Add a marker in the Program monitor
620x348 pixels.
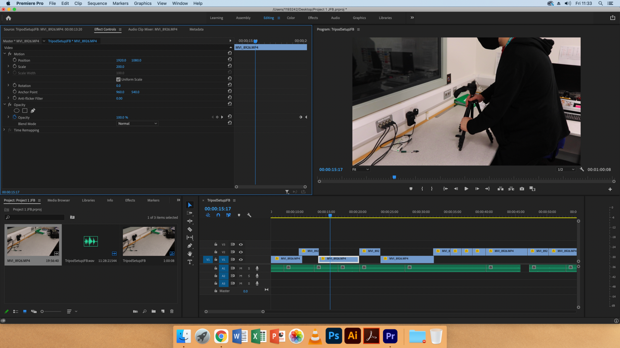tap(411, 189)
